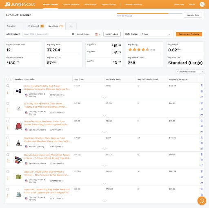Check the Alpaca Go Drawstring Bag checkbox
Viewport: 209px width, 208px height.
point(8,189)
